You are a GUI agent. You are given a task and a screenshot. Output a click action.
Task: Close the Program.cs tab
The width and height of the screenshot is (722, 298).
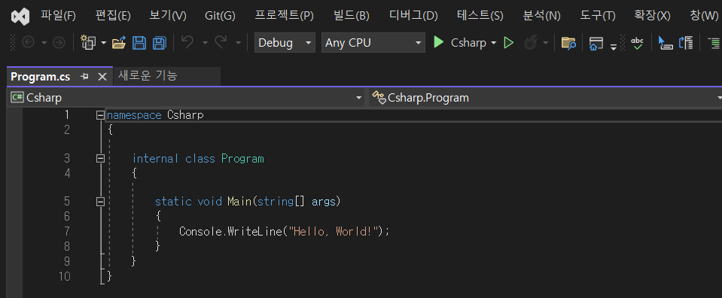point(102,77)
